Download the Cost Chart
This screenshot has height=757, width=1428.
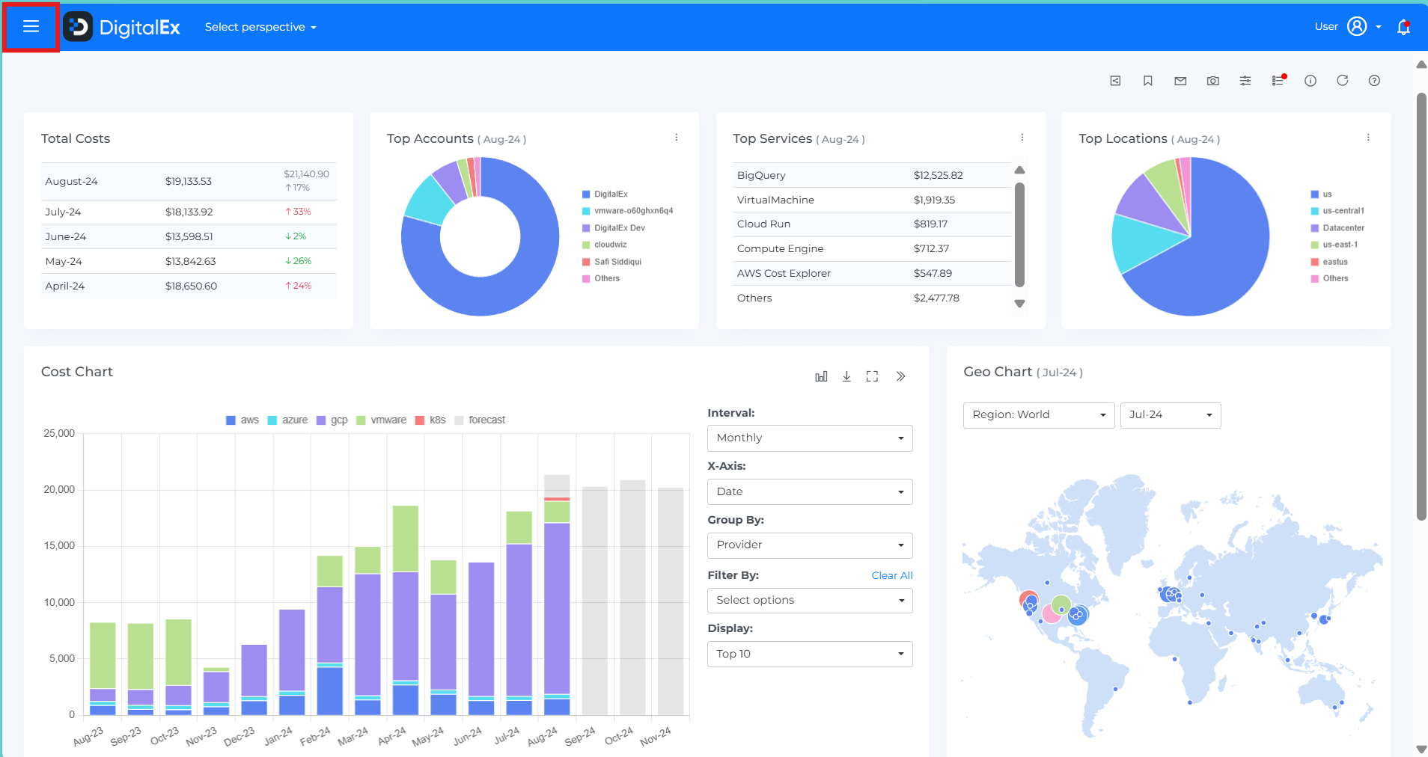(x=846, y=376)
